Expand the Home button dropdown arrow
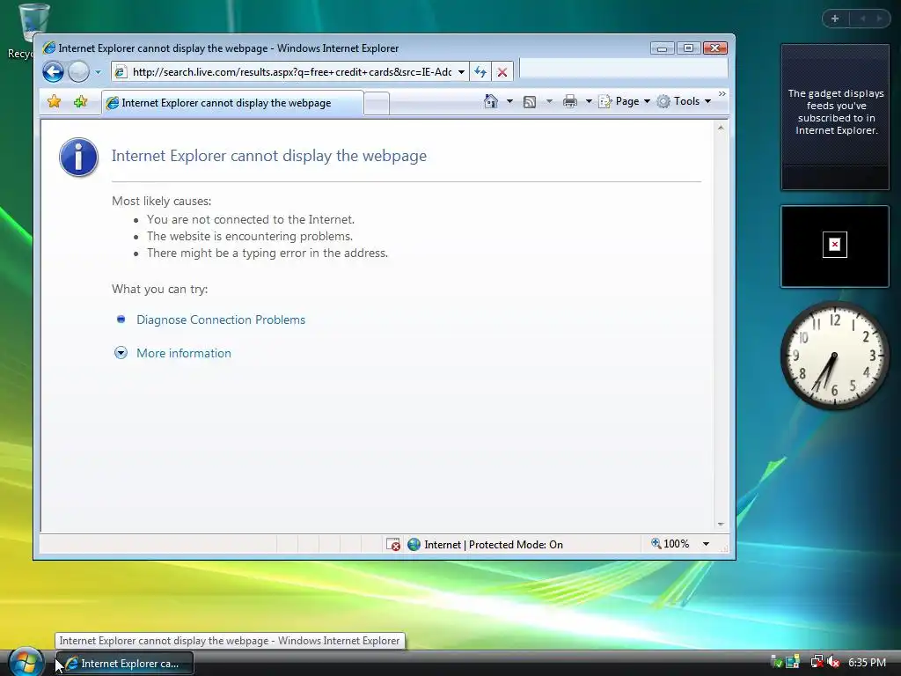The image size is (901, 676). click(x=509, y=101)
